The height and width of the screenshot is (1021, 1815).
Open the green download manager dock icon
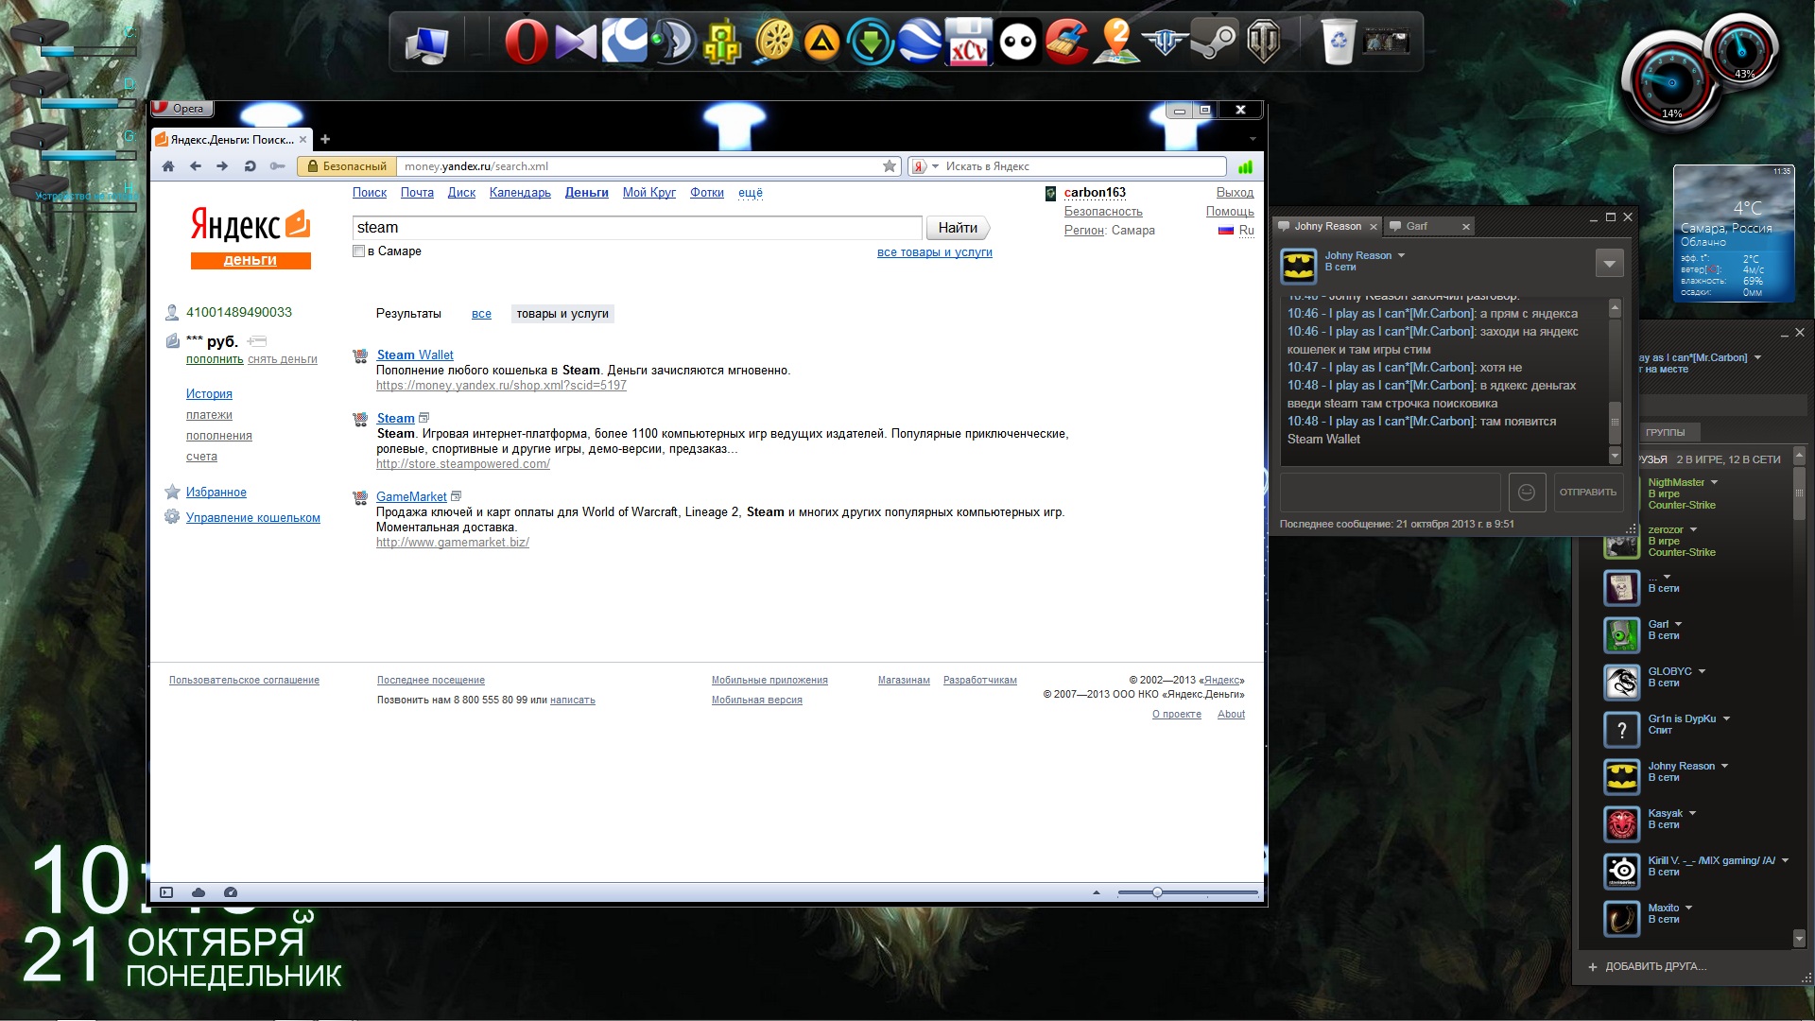[871, 43]
